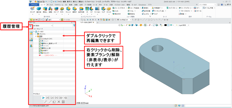
Task: Click the コマンド検索 command search field
Action: 207,5
